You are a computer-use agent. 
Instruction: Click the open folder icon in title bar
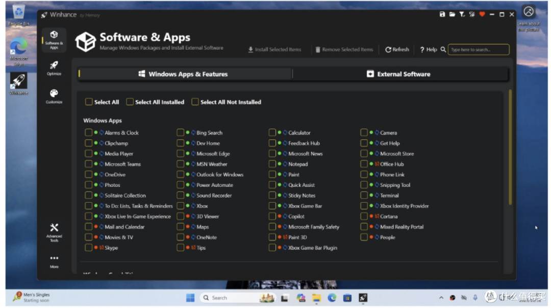tap(452, 15)
